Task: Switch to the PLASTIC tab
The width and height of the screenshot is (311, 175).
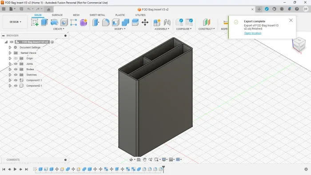Action: click(x=120, y=15)
